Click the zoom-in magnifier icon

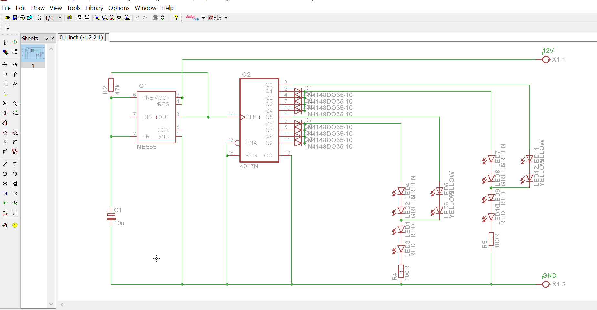coord(105,18)
